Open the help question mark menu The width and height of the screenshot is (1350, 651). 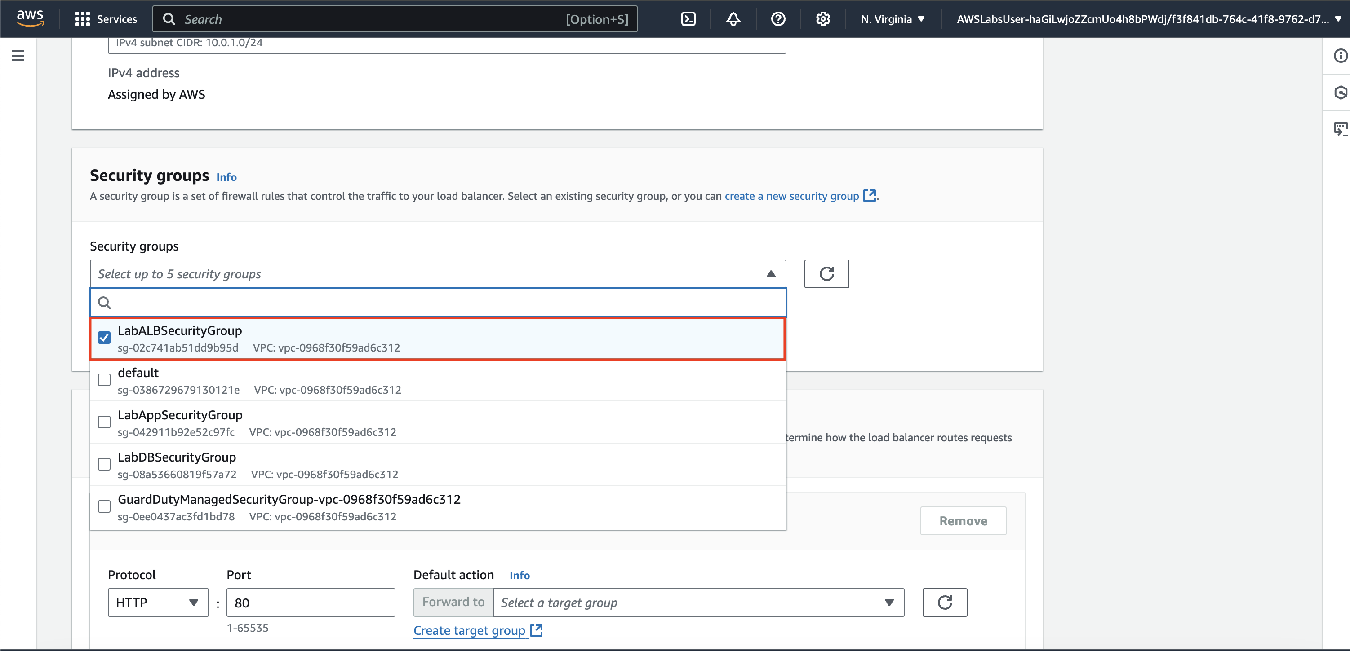[x=778, y=19]
